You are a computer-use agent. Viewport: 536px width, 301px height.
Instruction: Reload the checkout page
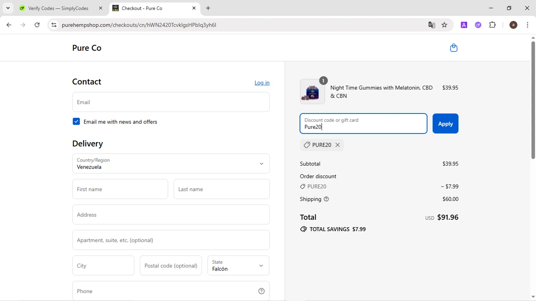tap(37, 25)
